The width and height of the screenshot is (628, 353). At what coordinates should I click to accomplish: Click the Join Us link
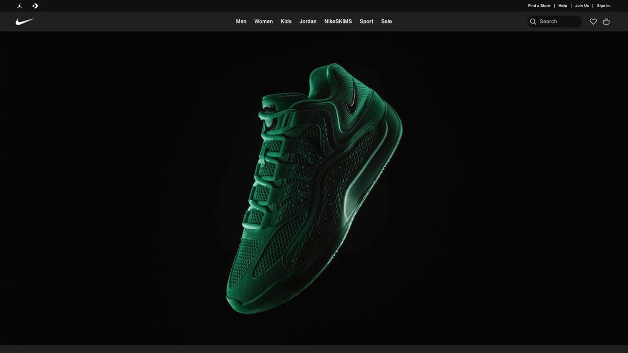582,6
